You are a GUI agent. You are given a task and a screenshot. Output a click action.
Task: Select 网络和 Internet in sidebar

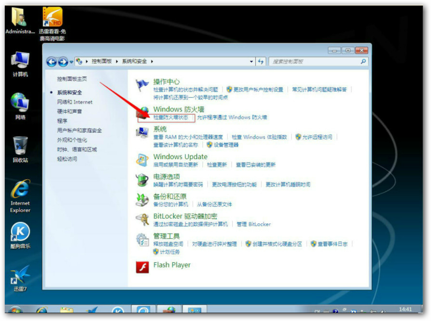[x=75, y=102]
